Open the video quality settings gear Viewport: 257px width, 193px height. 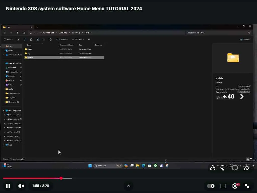pos(235,186)
